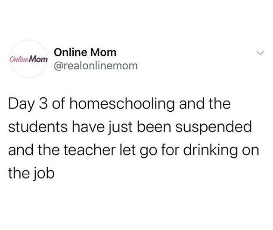Open the tweet options chevron menu
Screen dimensions: 273x230
click(x=261, y=53)
